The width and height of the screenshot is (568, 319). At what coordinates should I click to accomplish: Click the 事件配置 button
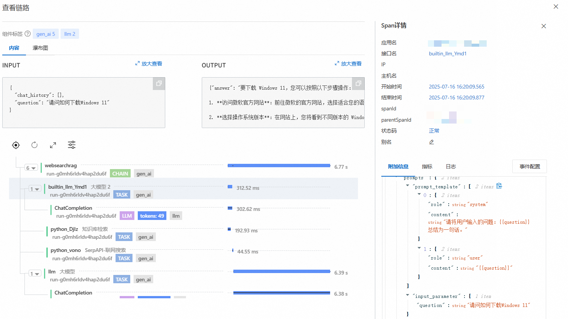[529, 166]
